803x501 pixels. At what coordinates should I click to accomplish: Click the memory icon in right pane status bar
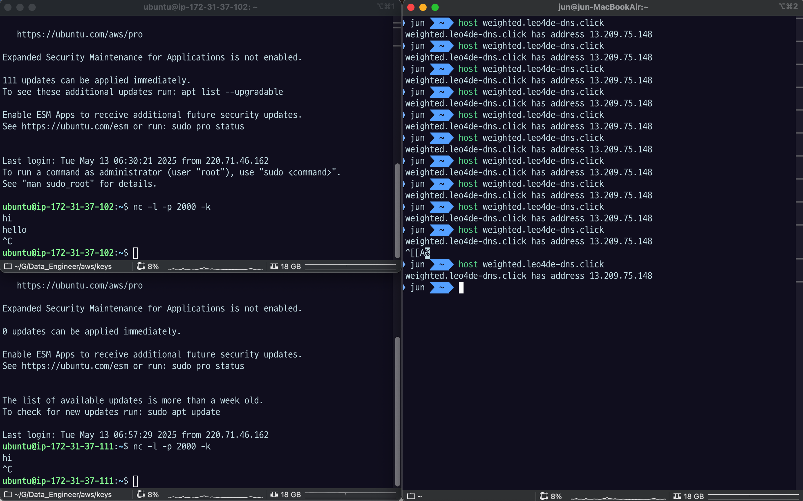pyautogui.click(x=677, y=496)
